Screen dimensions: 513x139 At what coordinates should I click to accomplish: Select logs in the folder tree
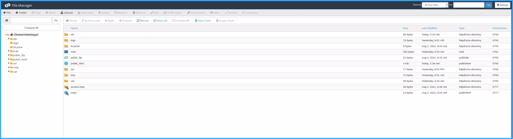point(16,43)
